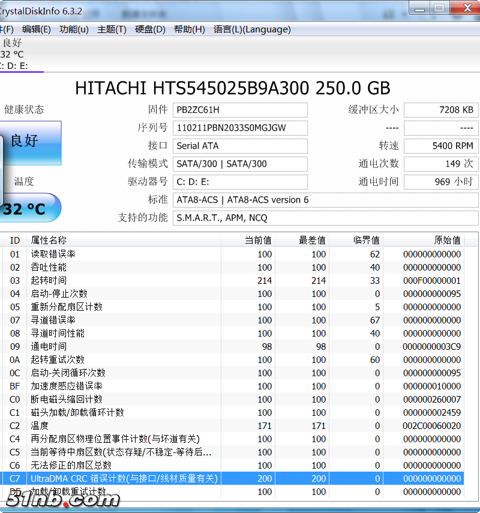Click the 属性名称 column header
The width and height of the screenshot is (480, 513).
point(49,240)
